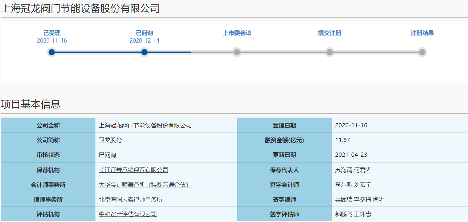Open the 北京海润天睿律师事务所 link
The height and width of the screenshot is (222, 468).
coord(131,199)
